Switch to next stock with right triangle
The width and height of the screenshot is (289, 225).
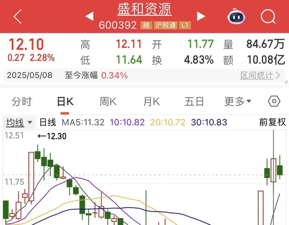[201, 16]
